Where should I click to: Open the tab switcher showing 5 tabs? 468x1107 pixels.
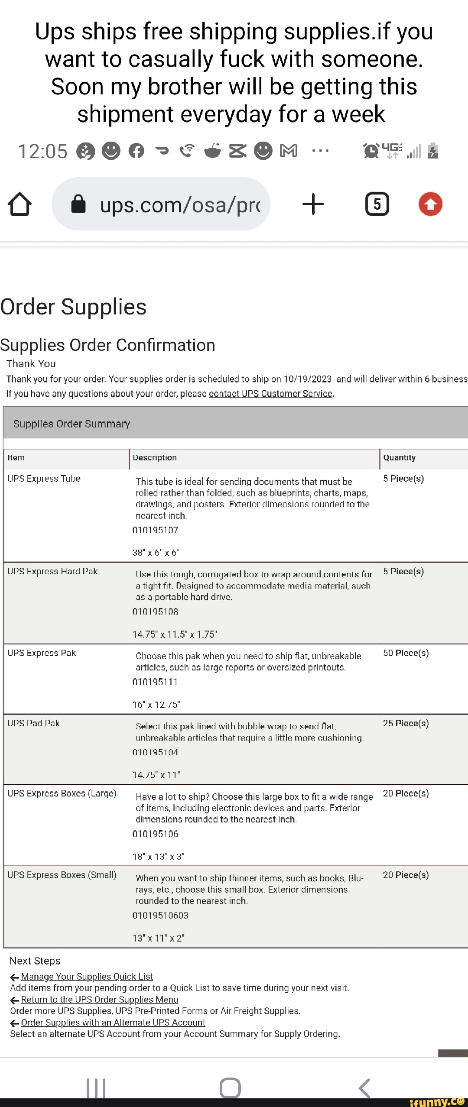[x=377, y=204]
